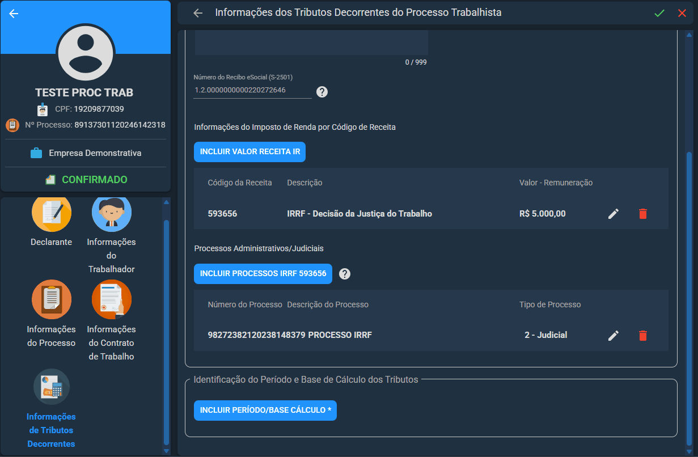Click the 'Processos Administrativos/Judiciais' heading
The image size is (698, 457).
(259, 248)
